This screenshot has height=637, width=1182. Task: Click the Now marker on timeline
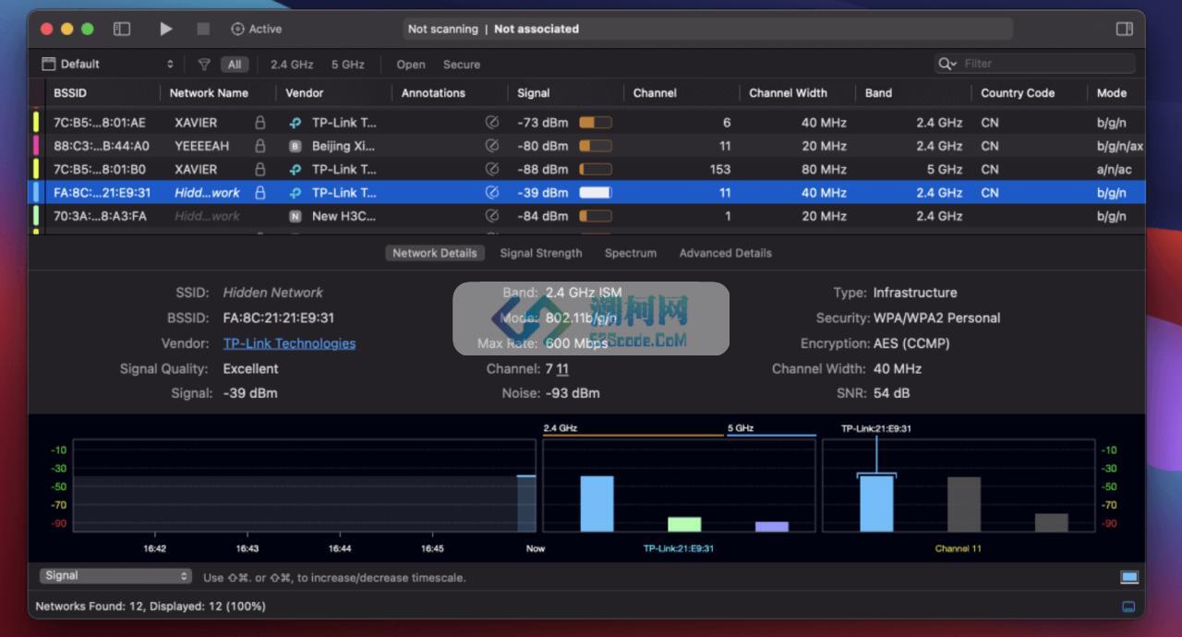536,548
